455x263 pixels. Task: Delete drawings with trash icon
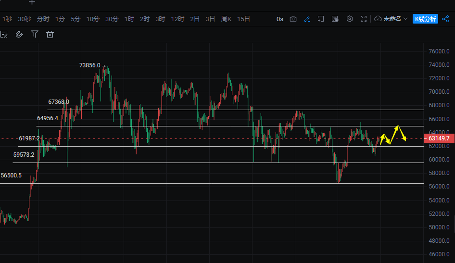coord(50,34)
